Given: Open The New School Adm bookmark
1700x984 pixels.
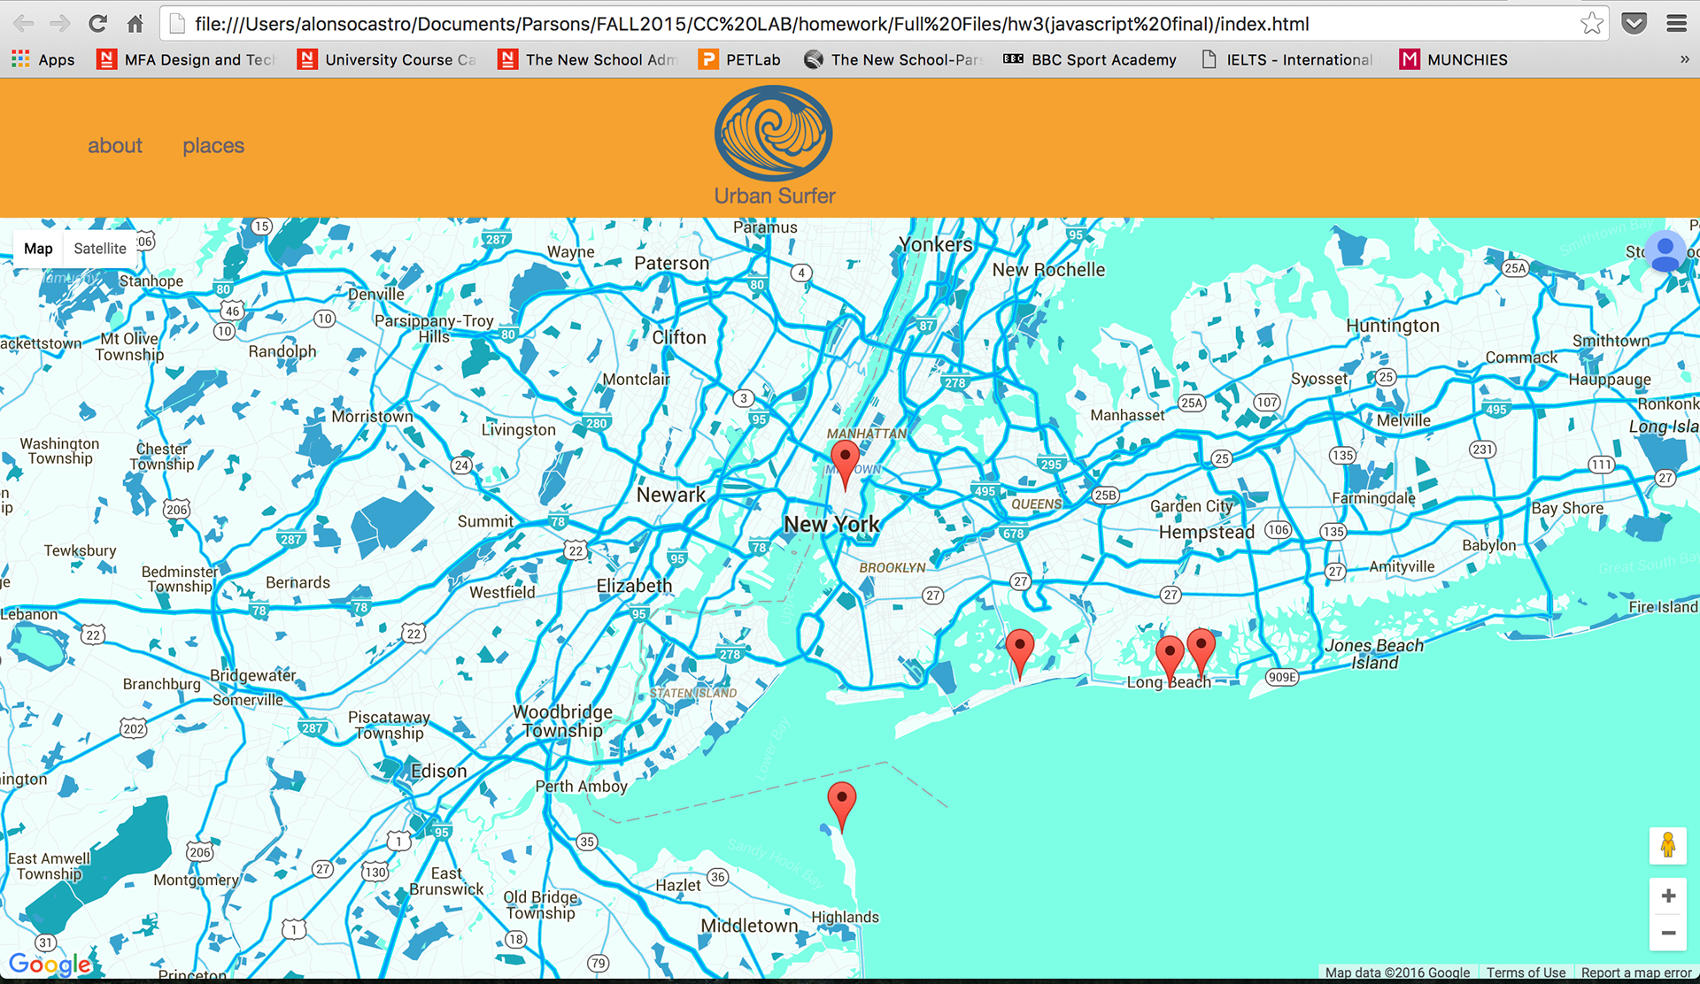Looking at the screenshot, I should 588,59.
